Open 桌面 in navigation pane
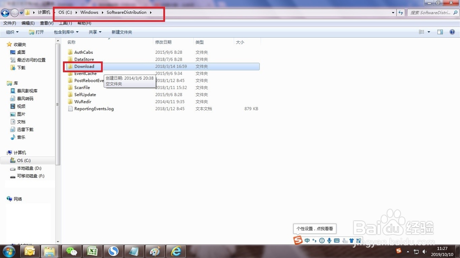Image resolution: width=460 pixels, height=258 pixels. [21, 52]
